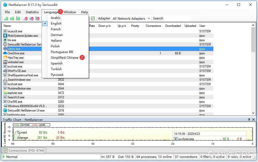Sort by the Downloaded column header
Screen dimensions: 258x162
click(x=173, y=26)
